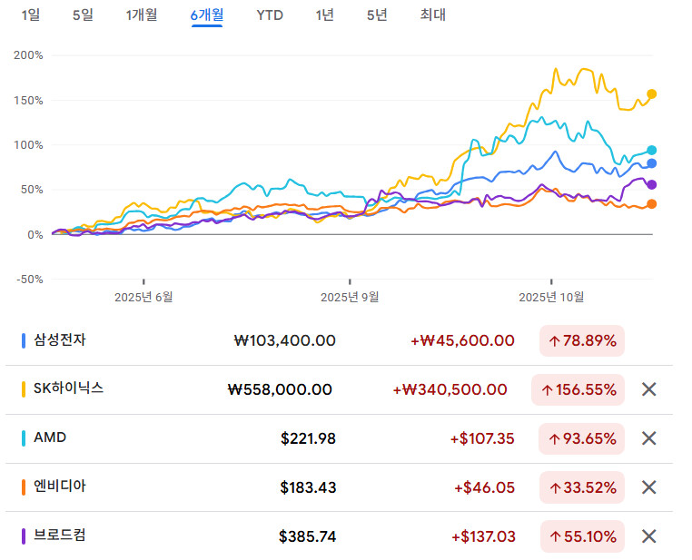Show the 1개월 chart period

click(142, 15)
